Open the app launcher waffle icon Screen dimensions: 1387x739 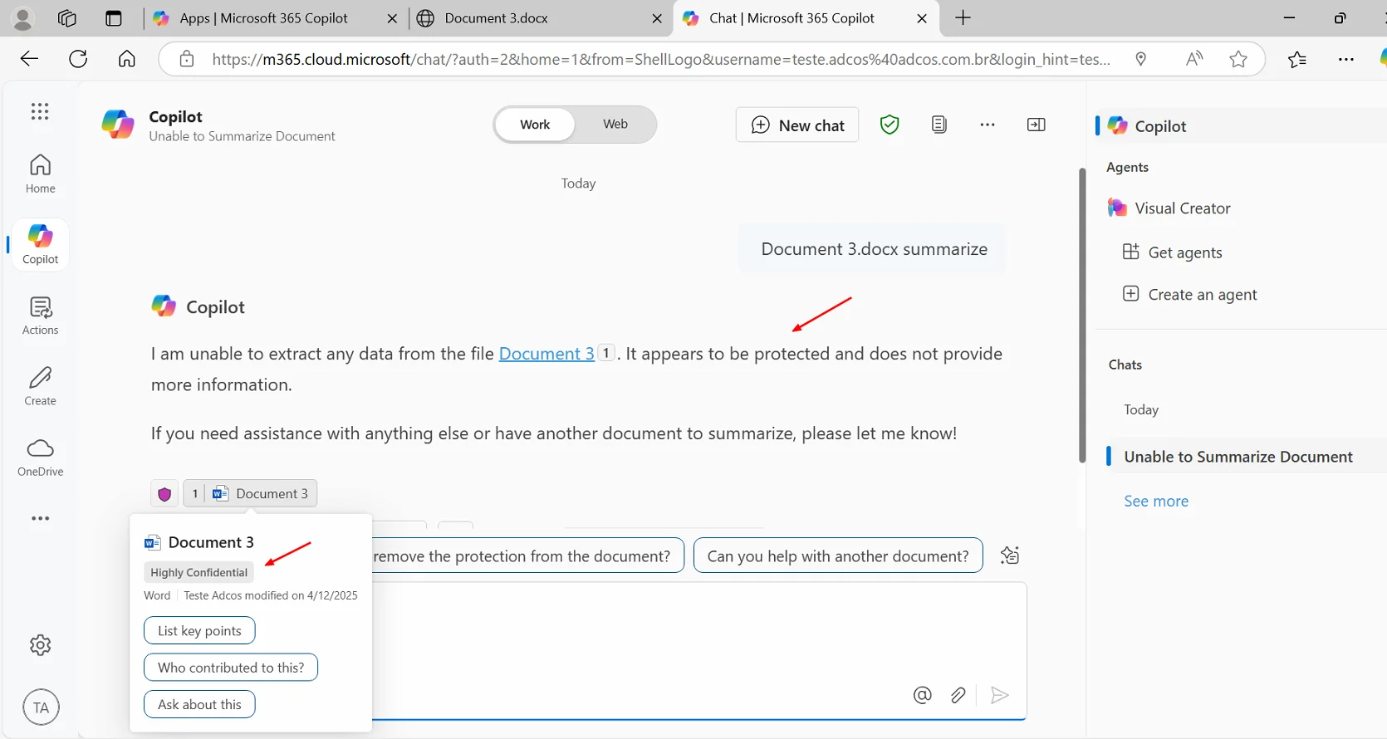pos(40,111)
